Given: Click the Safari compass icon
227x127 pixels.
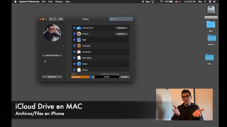Looking at the screenshot, I should coord(79,64).
